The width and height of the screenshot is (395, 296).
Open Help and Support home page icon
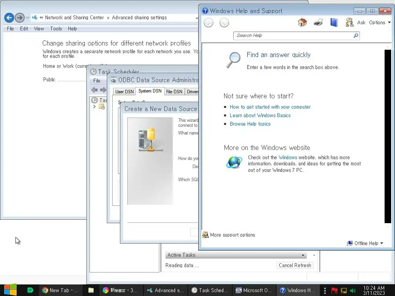302,22
